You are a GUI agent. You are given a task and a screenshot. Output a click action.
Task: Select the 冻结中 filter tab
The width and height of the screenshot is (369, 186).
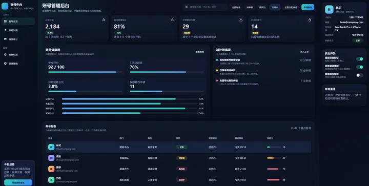(x=275, y=7)
